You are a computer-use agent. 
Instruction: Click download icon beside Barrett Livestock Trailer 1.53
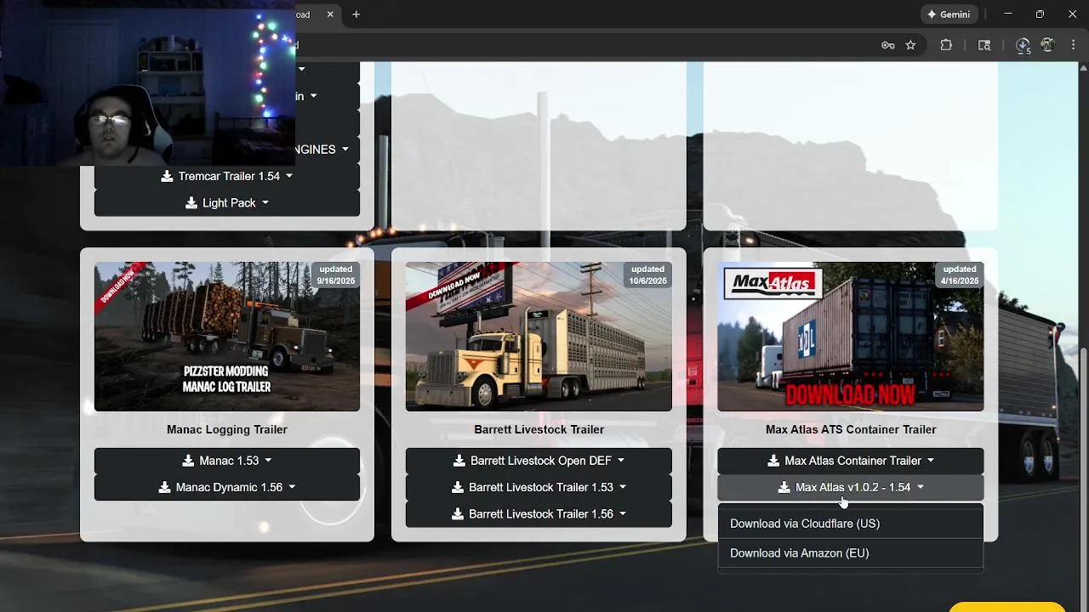pyautogui.click(x=458, y=488)
